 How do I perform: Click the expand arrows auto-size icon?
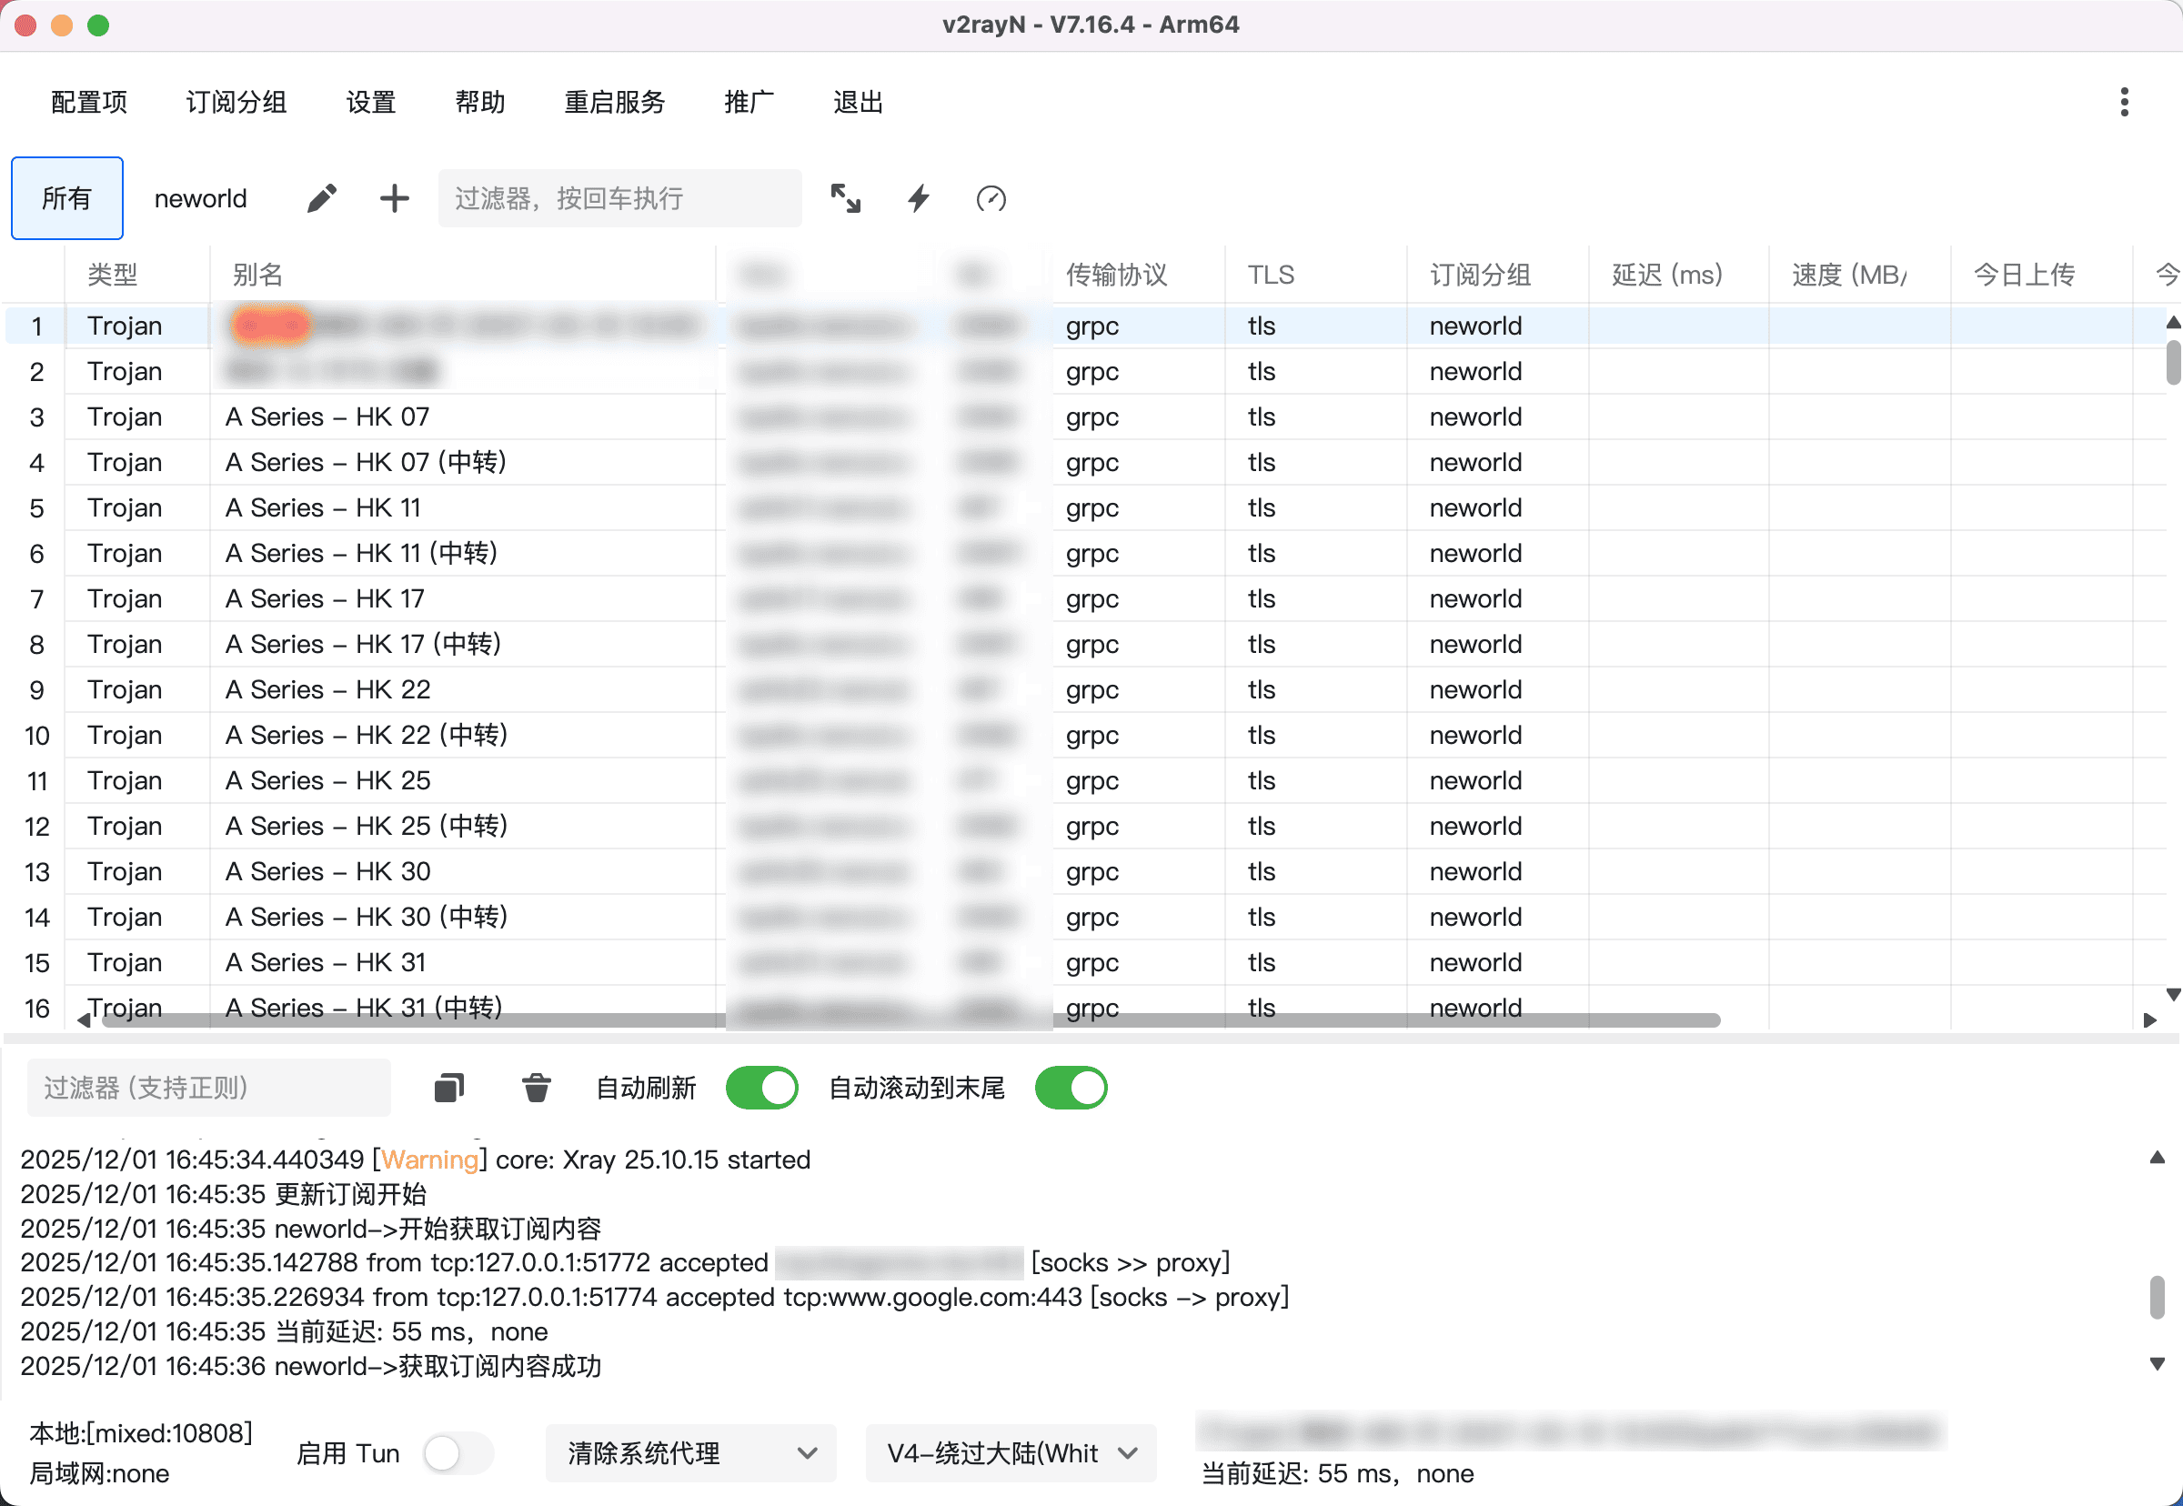tap(845, 198)
